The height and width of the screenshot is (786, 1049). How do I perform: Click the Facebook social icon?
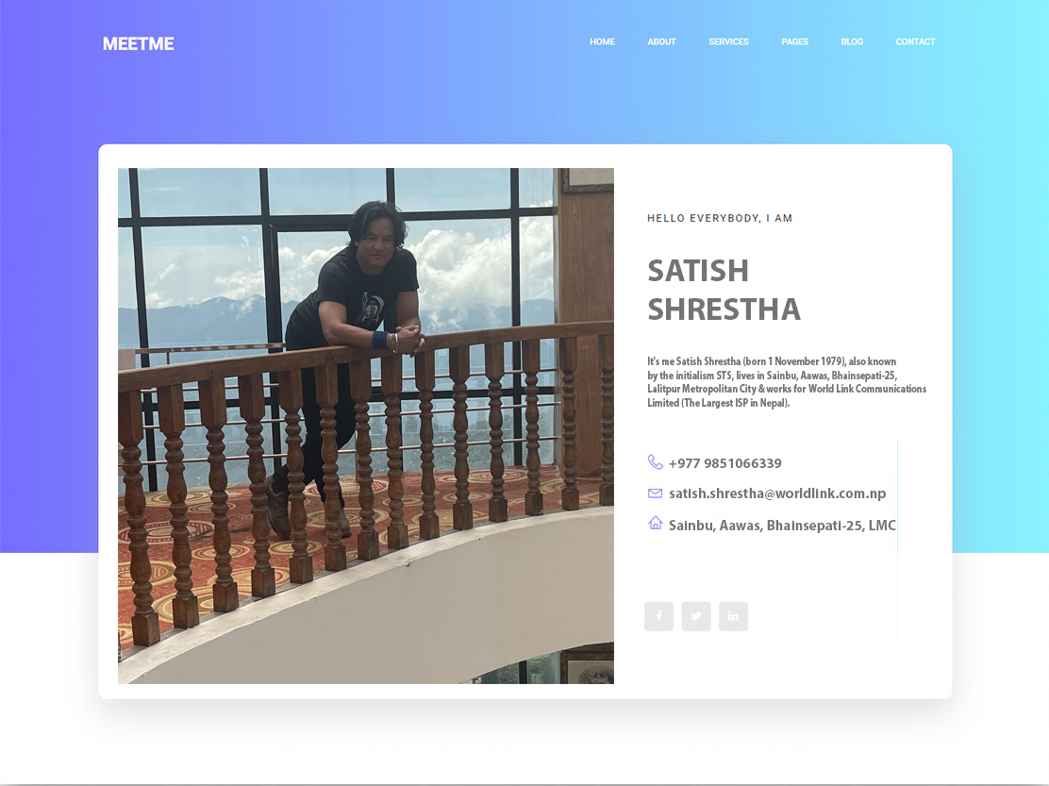(x=659, y=616)
